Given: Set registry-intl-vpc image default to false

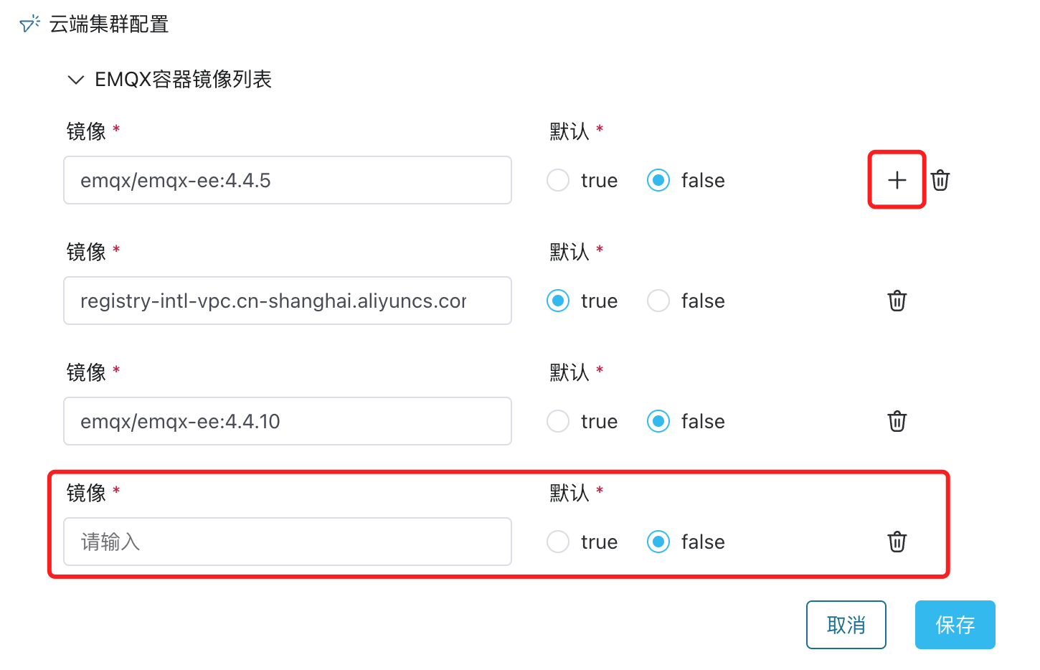Looking at the screenshot, I should [x=658, y=301].
